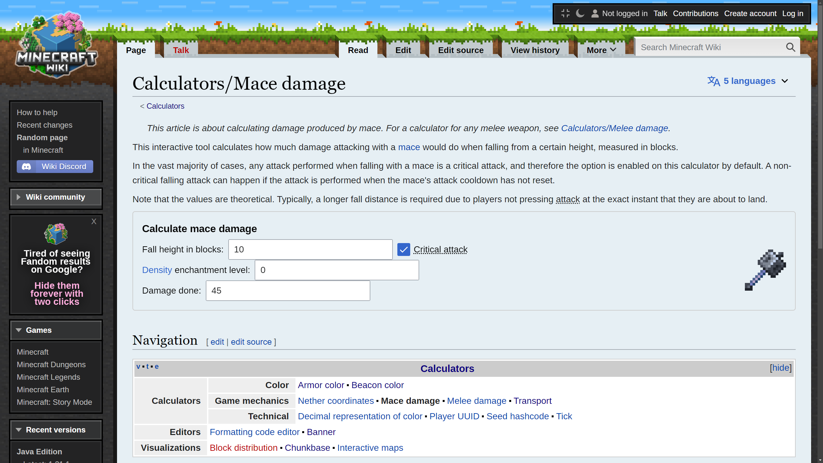823x463 pixels.
Task: Click the Fall height in blocks input field
Action: 310,249
